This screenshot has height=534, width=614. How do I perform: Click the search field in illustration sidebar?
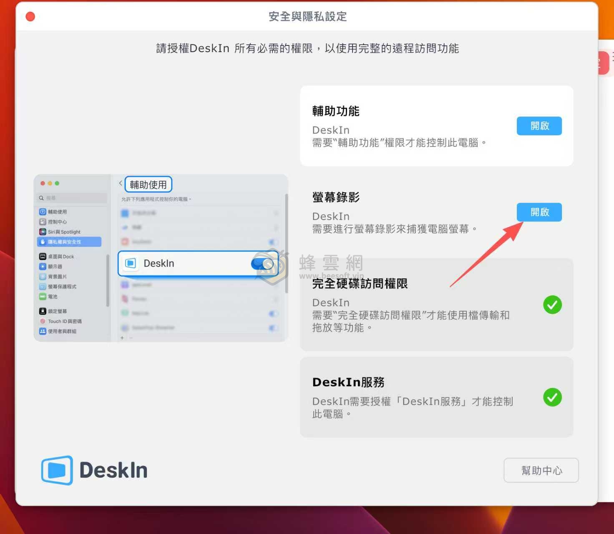[x=72, y=198]
